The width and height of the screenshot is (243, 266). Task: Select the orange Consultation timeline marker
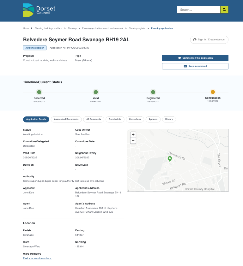(213, 92)
